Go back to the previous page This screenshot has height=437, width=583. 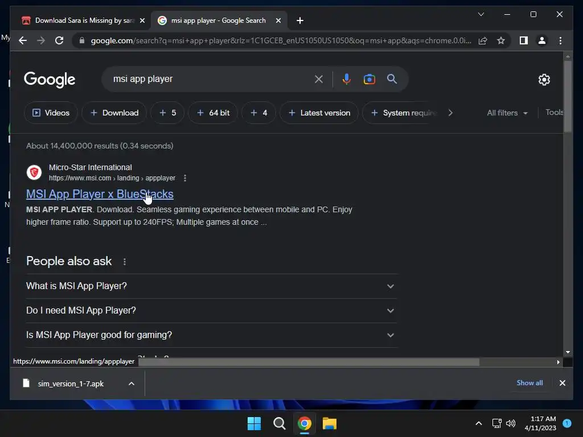23,40
